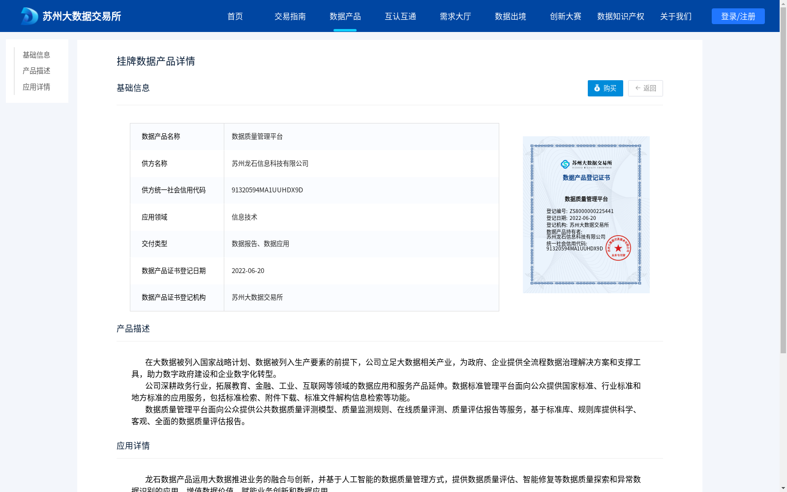Click the 购买 button
The height and width of the screenshot is (492, 787).
pos(605,88)
